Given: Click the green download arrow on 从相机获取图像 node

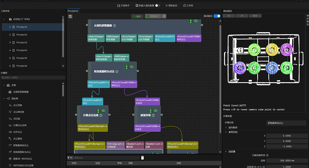Looking at the screenshot, I should pyautogui.click(x=191, y=21).
